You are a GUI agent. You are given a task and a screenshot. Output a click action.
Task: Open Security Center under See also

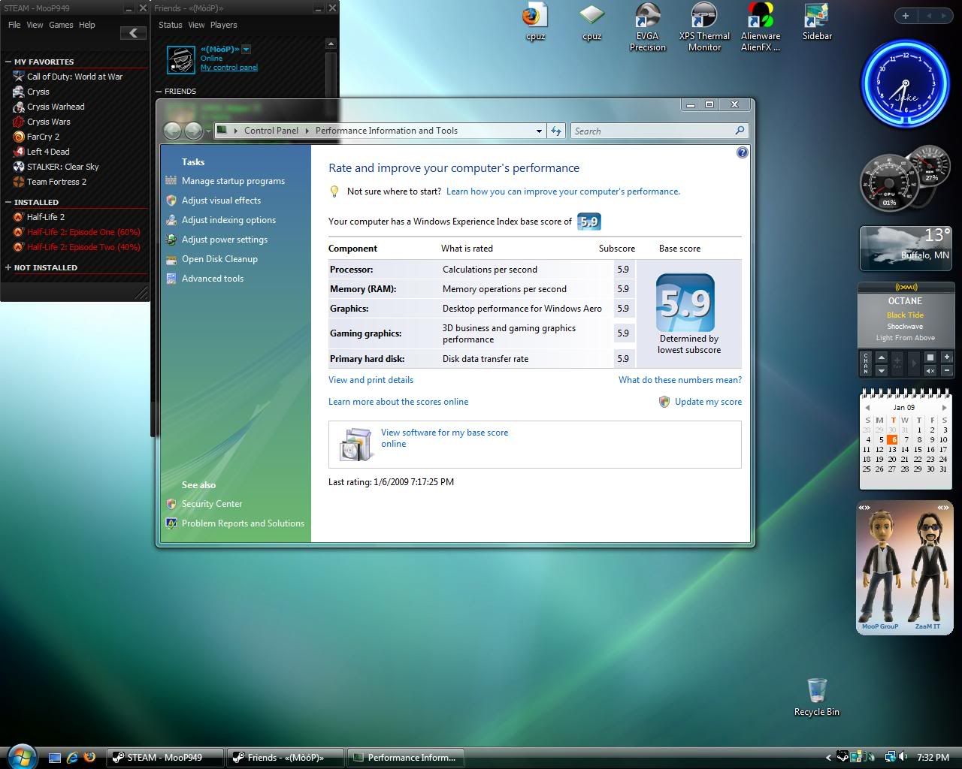coord(212,504)
